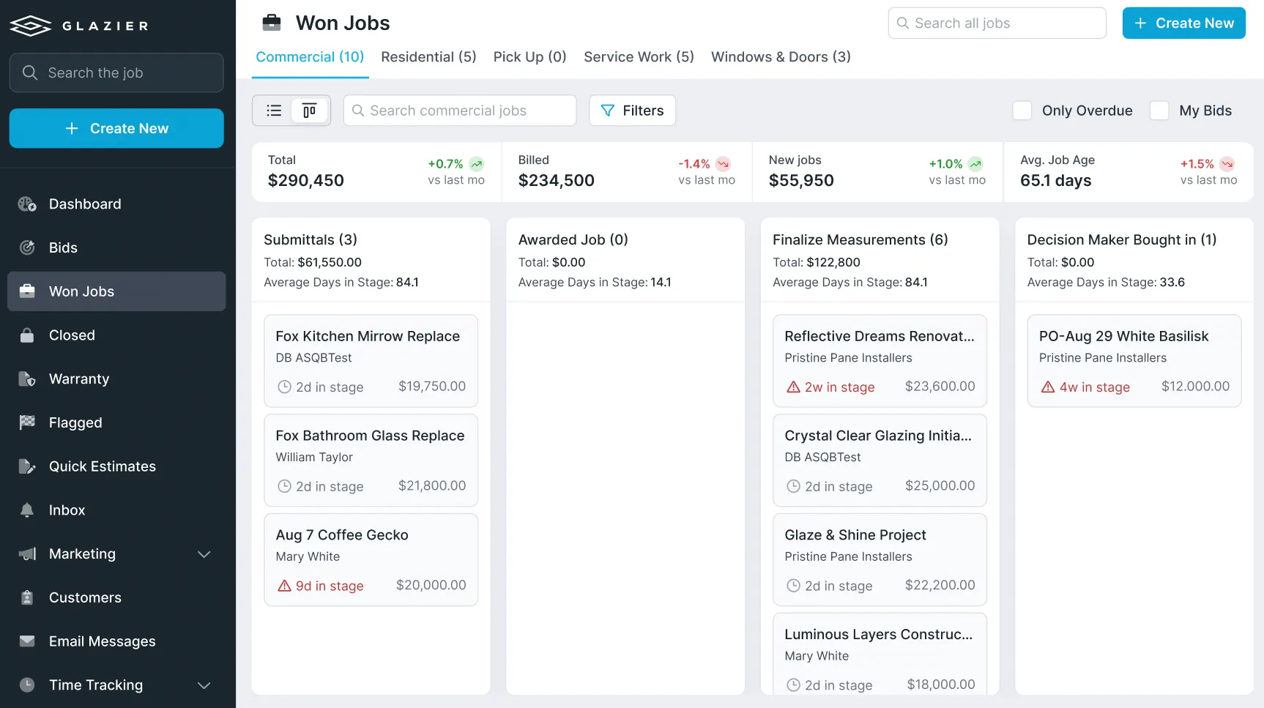Open the Fox Kitchen Mirrow Replace card
Image resolution: width=1264 pixels, height=708 pixels.
click(371, 361)
